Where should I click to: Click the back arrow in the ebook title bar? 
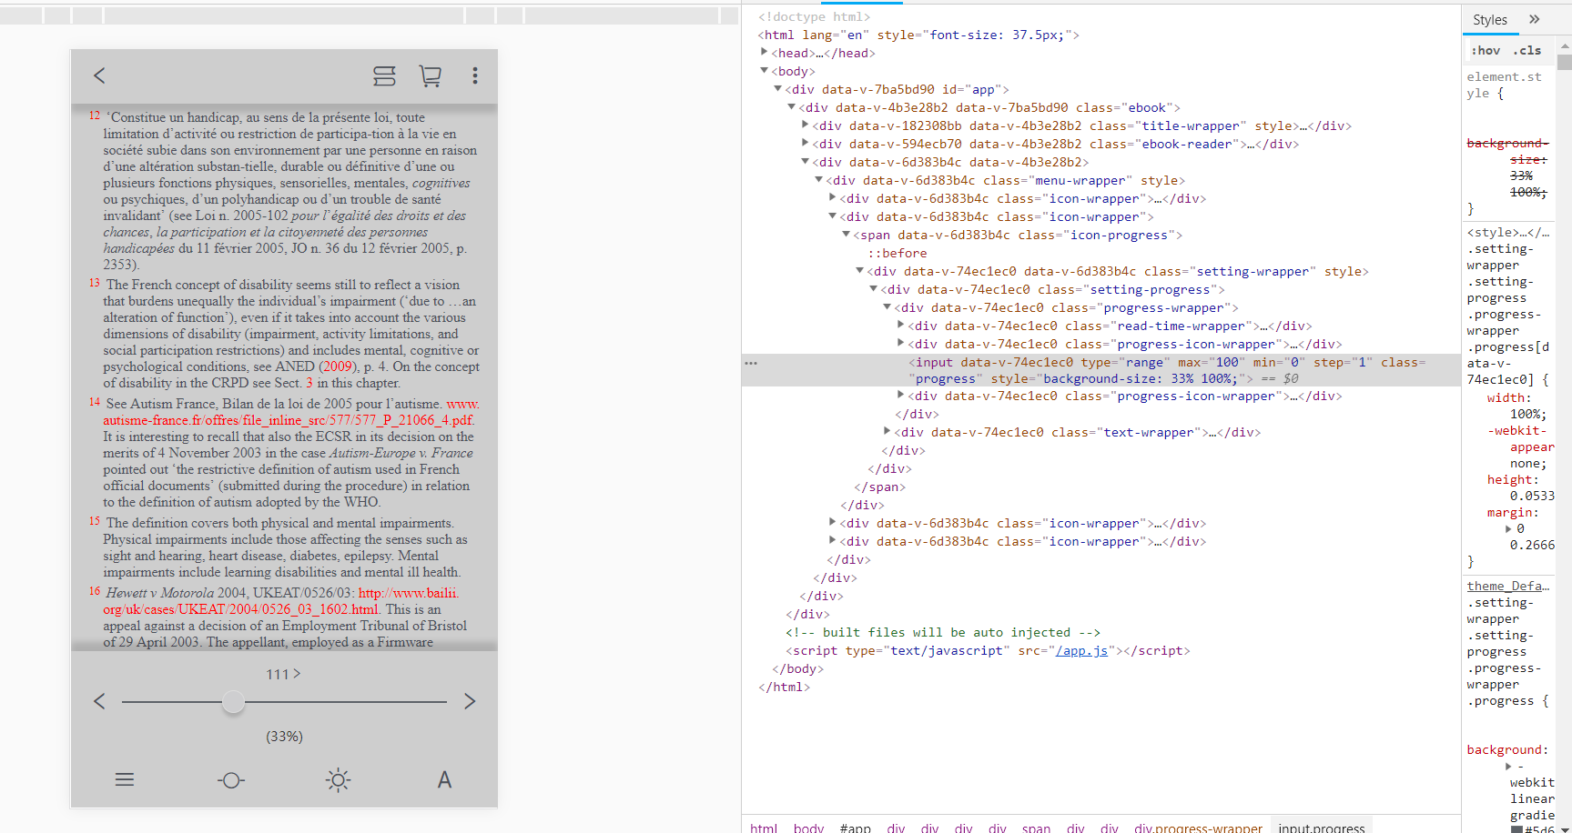tap(100, 75)
